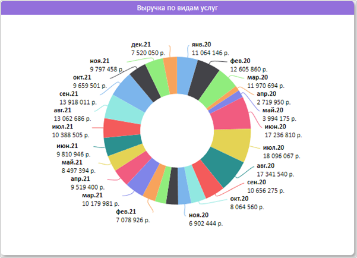The image size is (357, 258).
Task: Click the апр.20 2 719 950 р. label
Action: [274, 98]
